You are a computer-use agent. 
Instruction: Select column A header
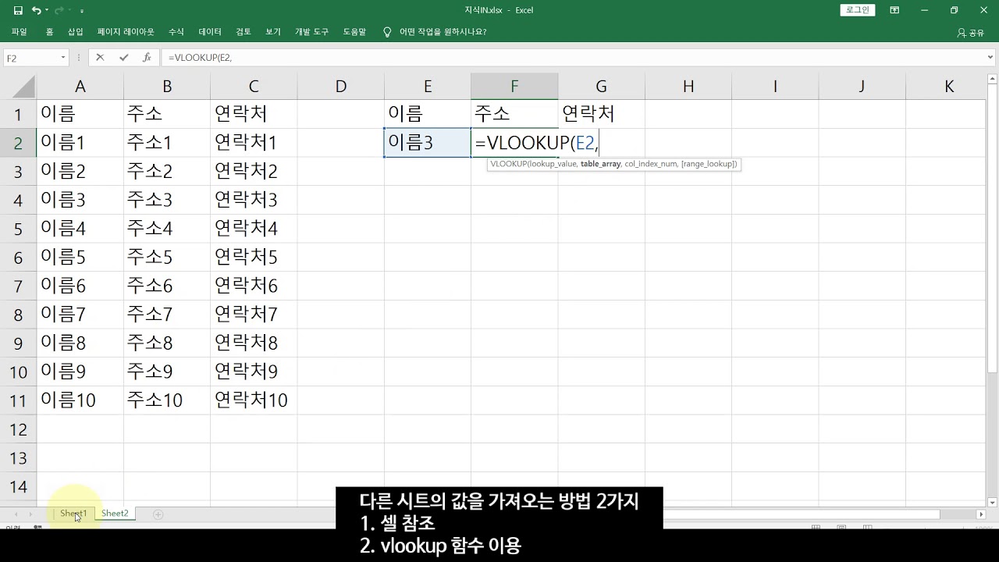click(x=80, y=87)
